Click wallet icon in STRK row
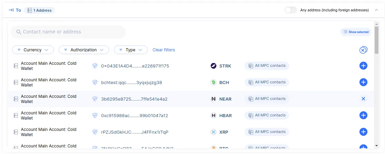The image size is (385, 154). tap(16, 66)
